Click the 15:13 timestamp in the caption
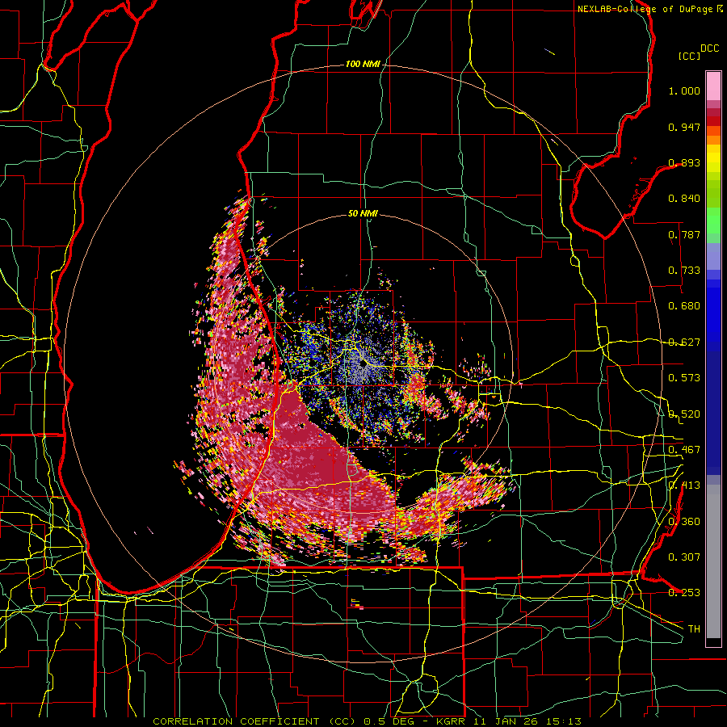The width and height of the screenshot is (727, 727). coord(562,721)
